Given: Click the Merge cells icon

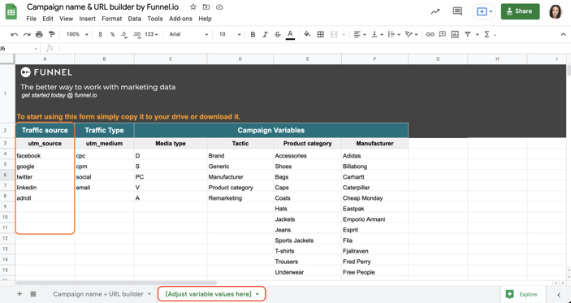Looking at the screenshot, I should click(334, 35).
